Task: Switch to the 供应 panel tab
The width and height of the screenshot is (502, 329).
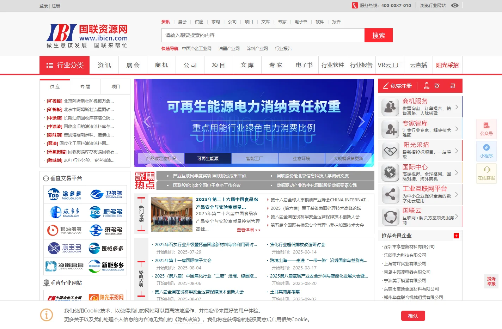Action: click(55, 86)
